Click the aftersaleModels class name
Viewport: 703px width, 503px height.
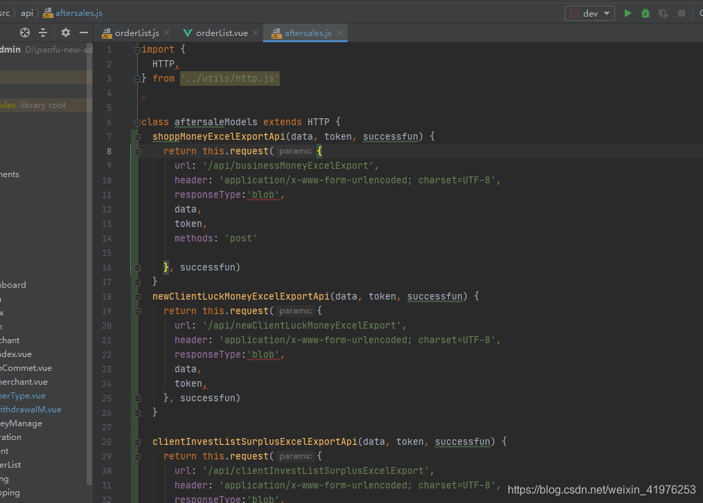pos(215,122)
